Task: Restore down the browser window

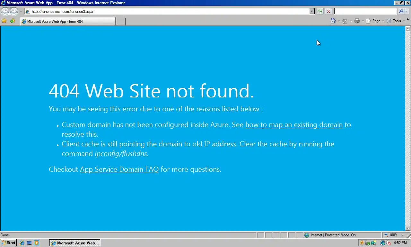Action: point(402,3)
